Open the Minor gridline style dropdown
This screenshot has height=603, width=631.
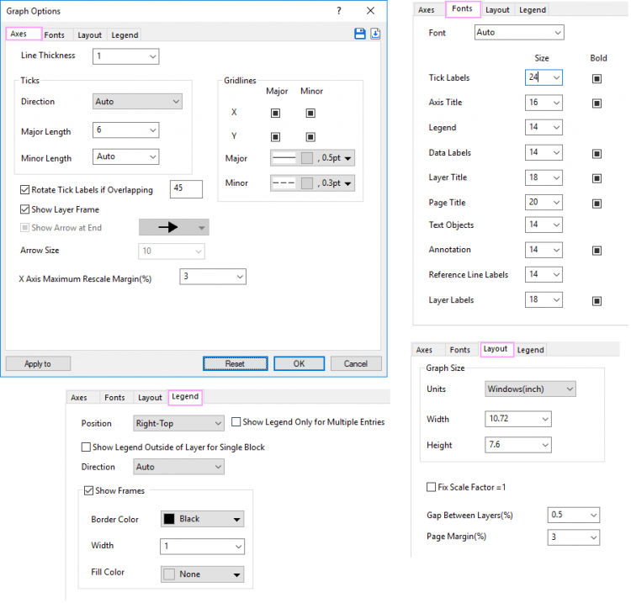[x=312, y=183]
